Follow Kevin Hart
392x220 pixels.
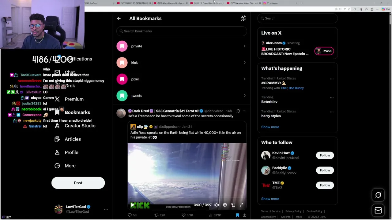(x=325, y=155)
